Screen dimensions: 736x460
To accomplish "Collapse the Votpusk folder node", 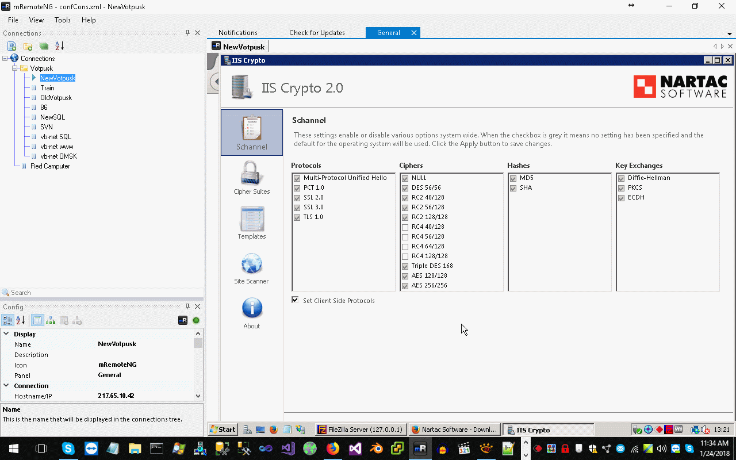I will click(x=15, y=68).
